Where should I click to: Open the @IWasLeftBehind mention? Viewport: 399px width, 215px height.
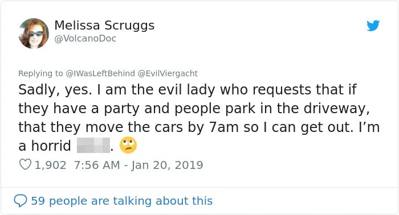100,73
